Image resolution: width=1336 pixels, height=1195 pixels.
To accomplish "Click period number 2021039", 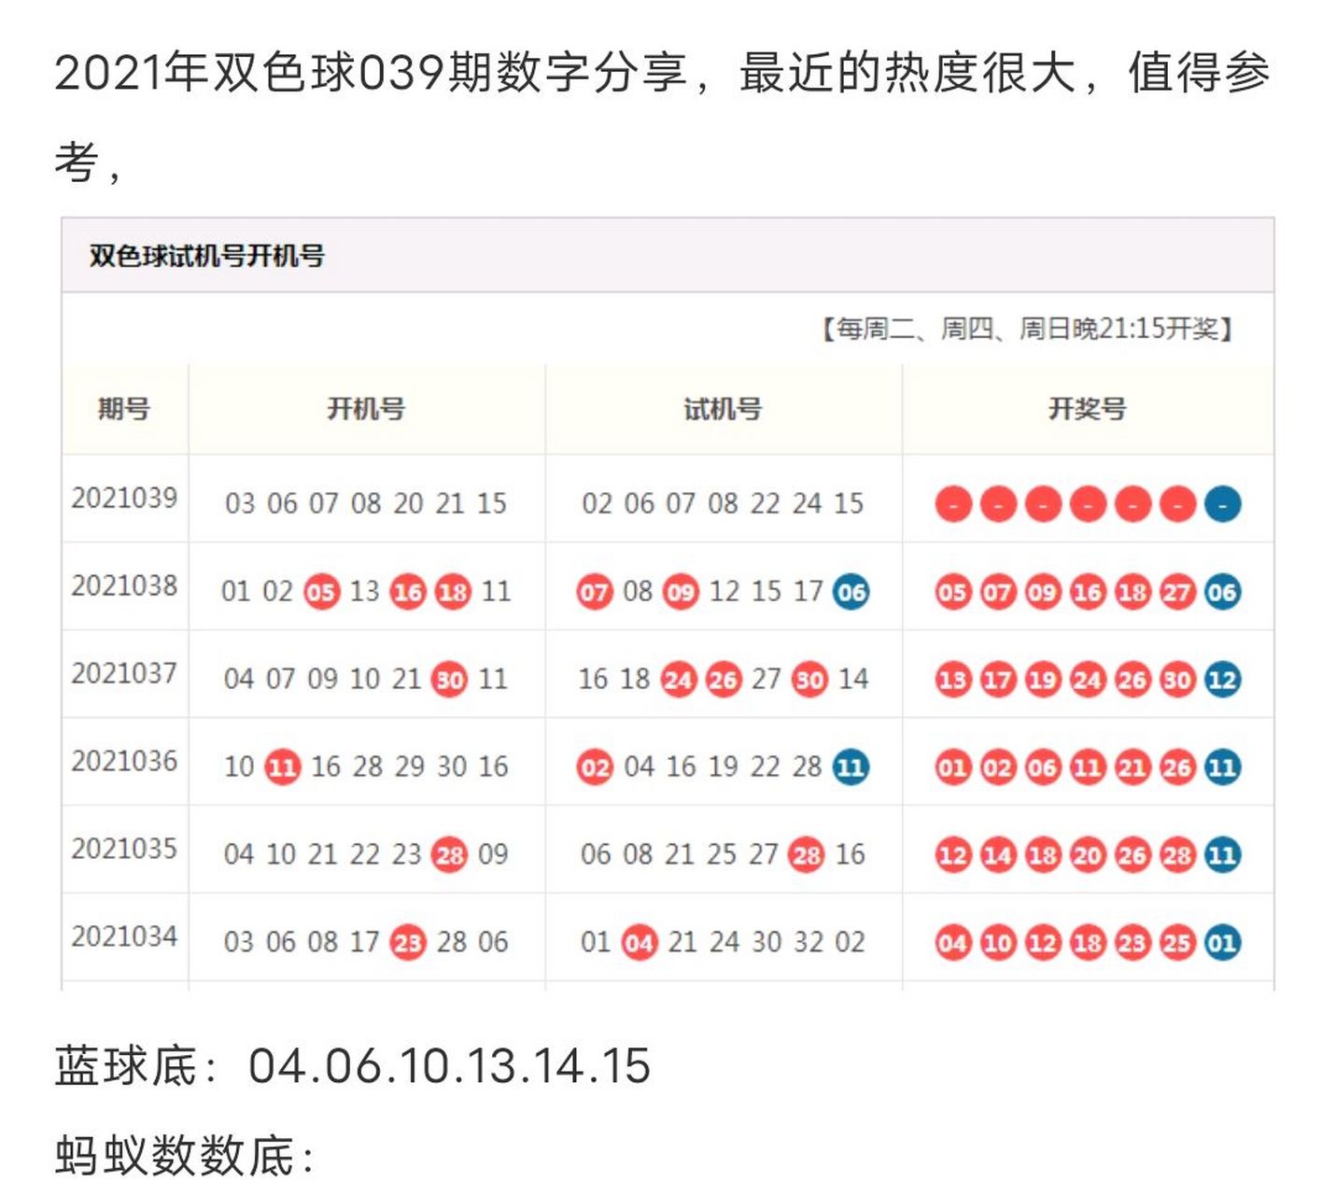I will [124, 498].
